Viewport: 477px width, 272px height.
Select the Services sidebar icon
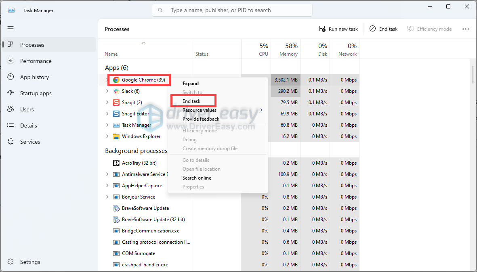(x=11, y=142)
